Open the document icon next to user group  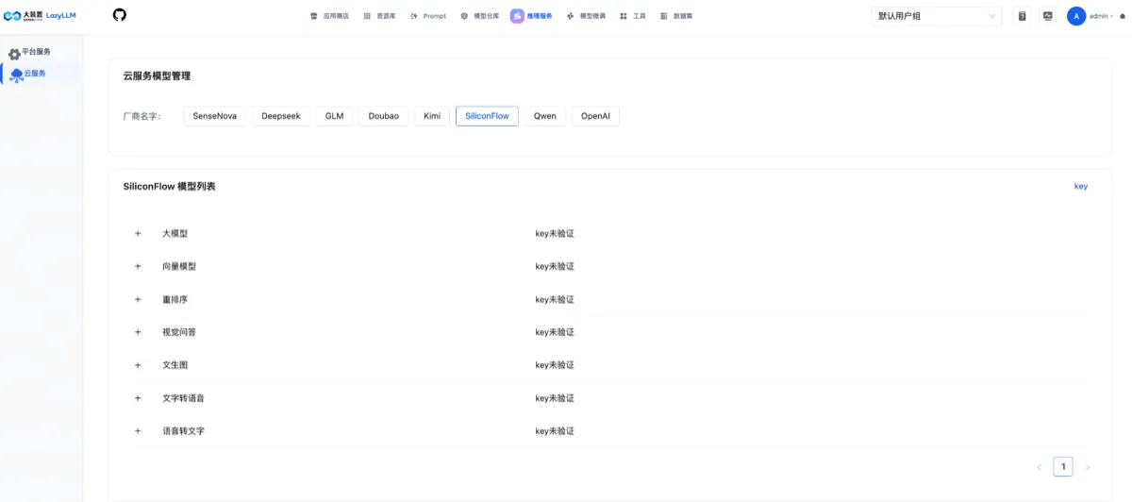coord(1022,16)
